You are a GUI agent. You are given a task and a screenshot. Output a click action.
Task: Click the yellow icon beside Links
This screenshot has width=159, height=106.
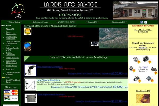(x=3, y=77)
